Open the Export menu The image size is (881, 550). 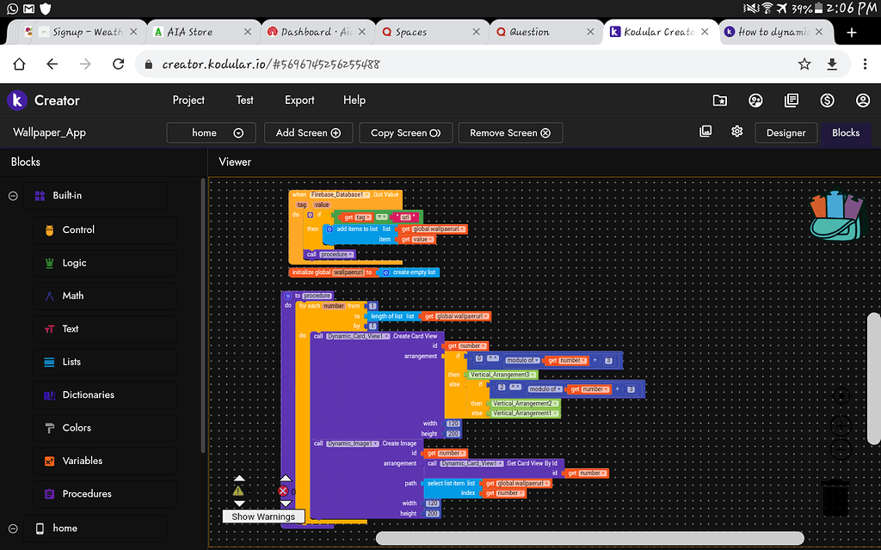tap(299, 101)
